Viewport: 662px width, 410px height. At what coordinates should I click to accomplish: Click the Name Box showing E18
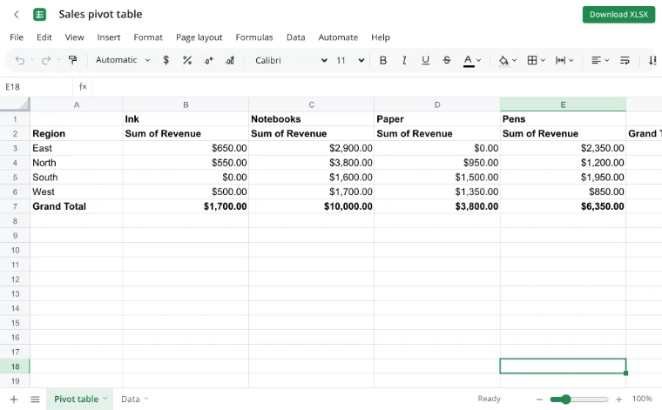point(37,87)
